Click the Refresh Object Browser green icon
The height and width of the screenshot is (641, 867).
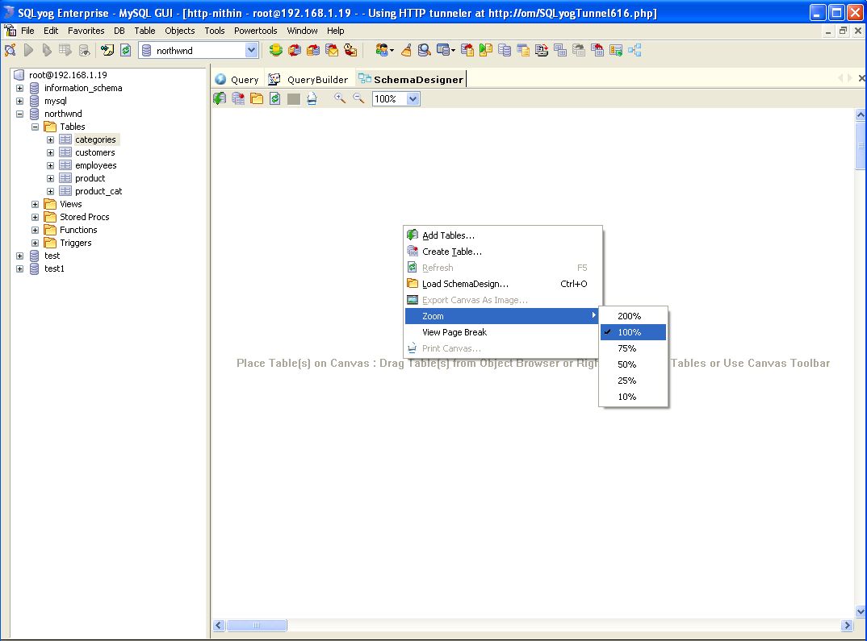(x=126, y=51)
